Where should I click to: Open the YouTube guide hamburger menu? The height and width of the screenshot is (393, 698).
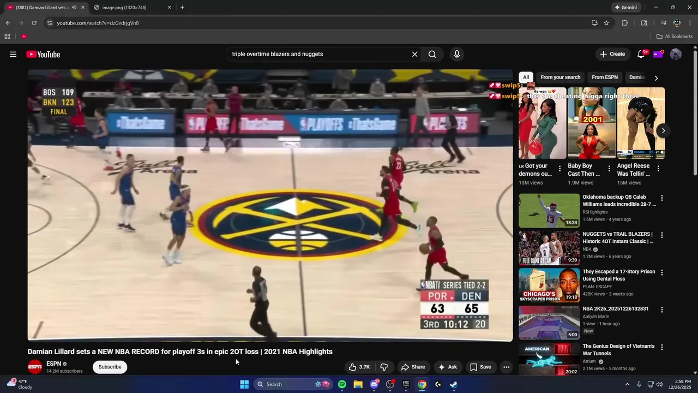[13, 54]
